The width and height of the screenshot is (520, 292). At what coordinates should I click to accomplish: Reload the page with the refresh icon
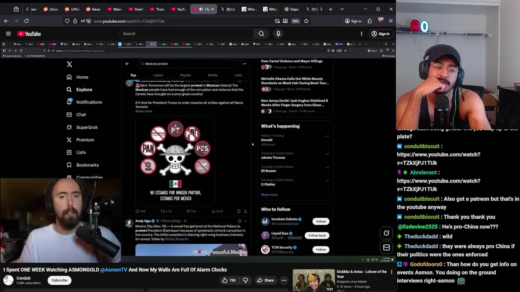pos(26,21)
